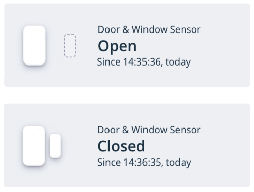The width and height of the screenshot is (254, 192).
Task: Click the word Sensor in the bottom card
Action: [x=185, y=130]
